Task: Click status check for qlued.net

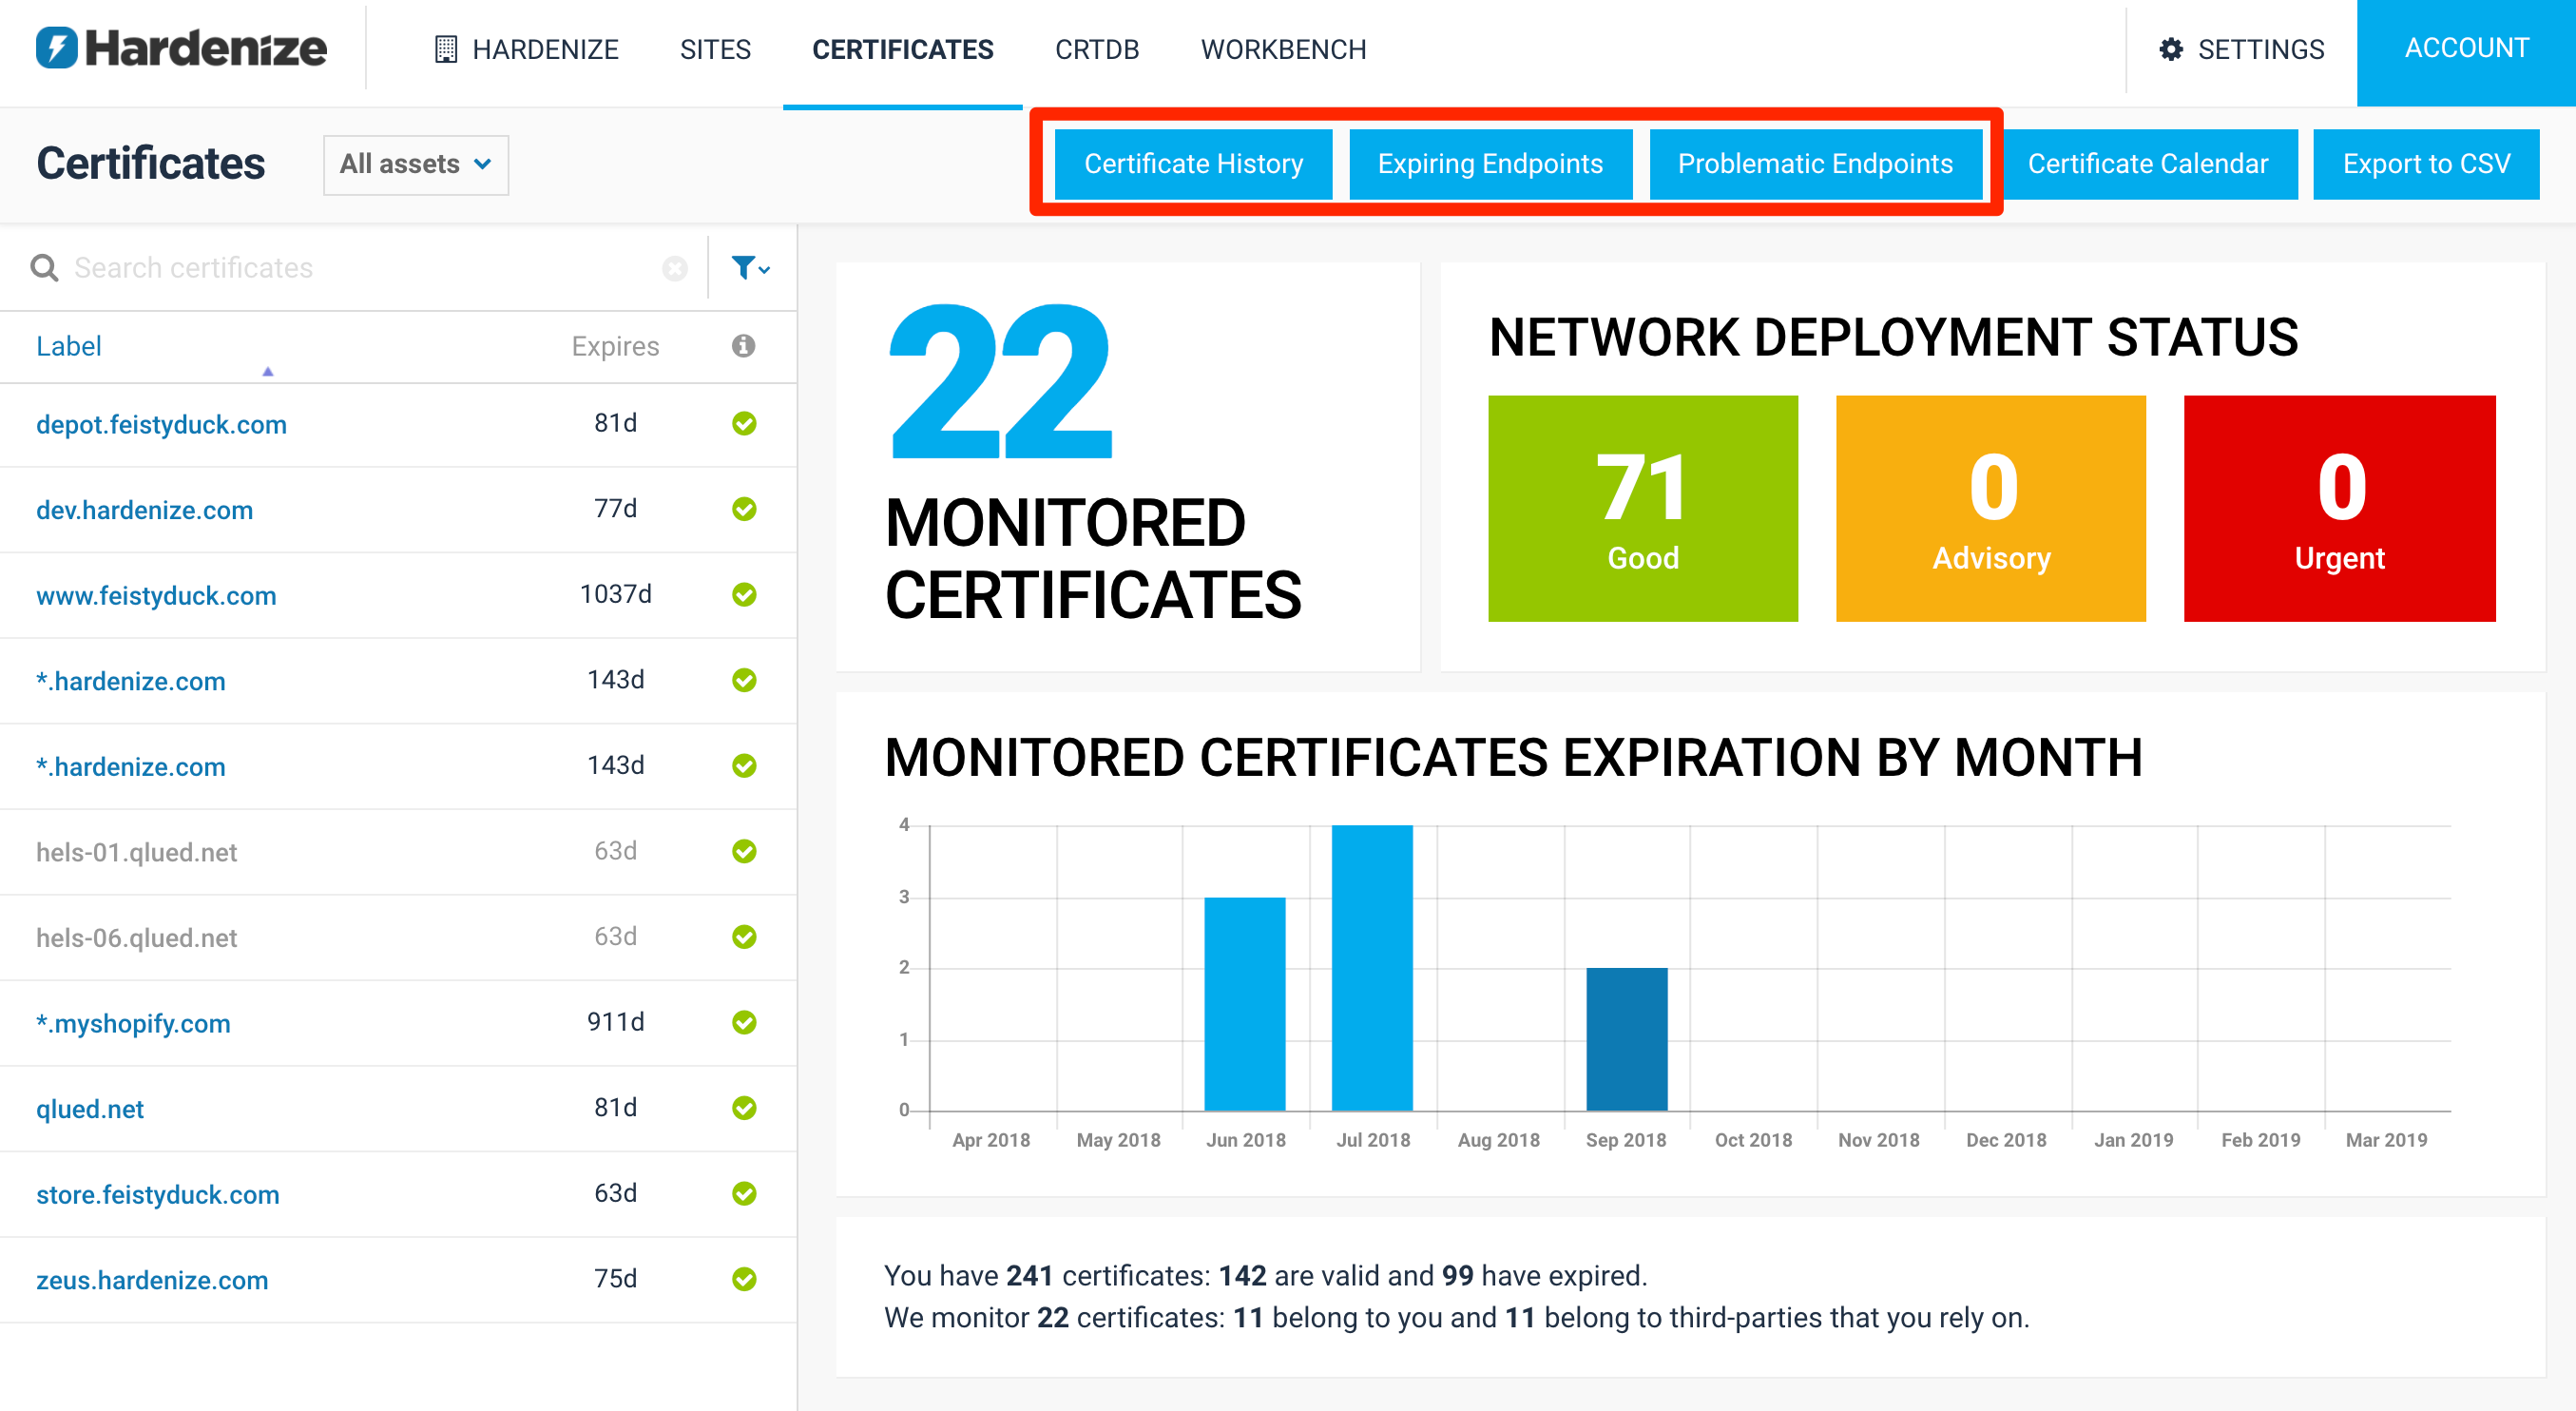Action: pyautogui.click(x=744, y=1108)
